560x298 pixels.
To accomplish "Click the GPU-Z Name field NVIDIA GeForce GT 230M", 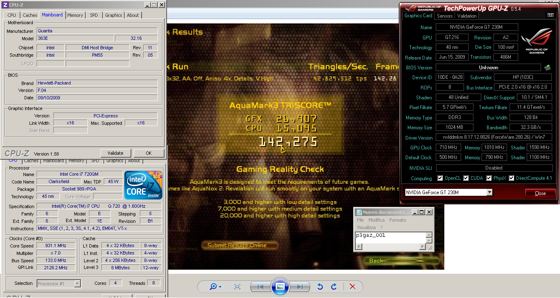I will 477,27.
